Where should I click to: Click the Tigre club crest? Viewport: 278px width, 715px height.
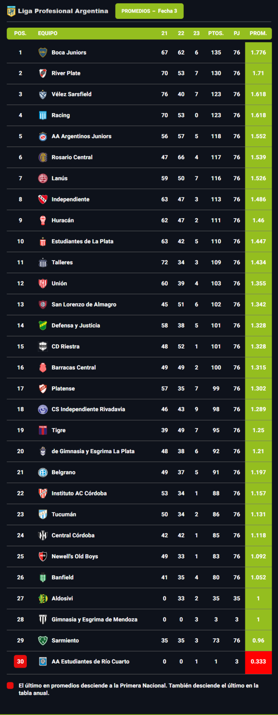[43, 430]
